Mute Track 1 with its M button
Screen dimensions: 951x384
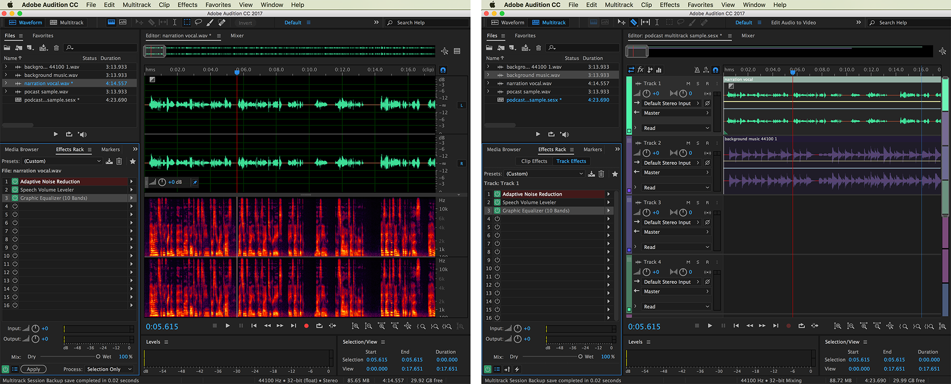click(688, 83)
